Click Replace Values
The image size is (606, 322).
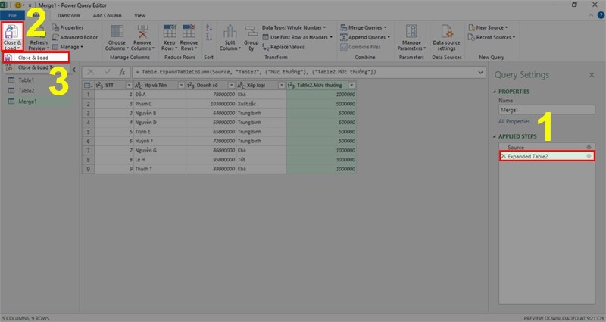pos(283,47)
